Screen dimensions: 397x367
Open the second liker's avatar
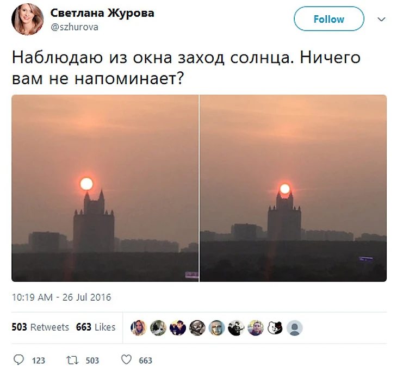[158, 328]
